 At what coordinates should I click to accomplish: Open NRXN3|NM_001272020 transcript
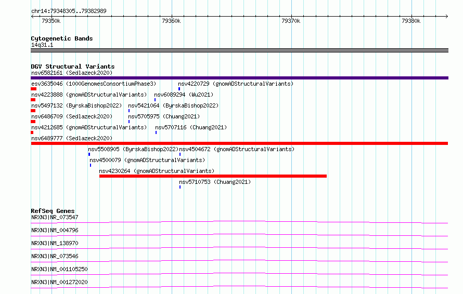click(60, 282)
